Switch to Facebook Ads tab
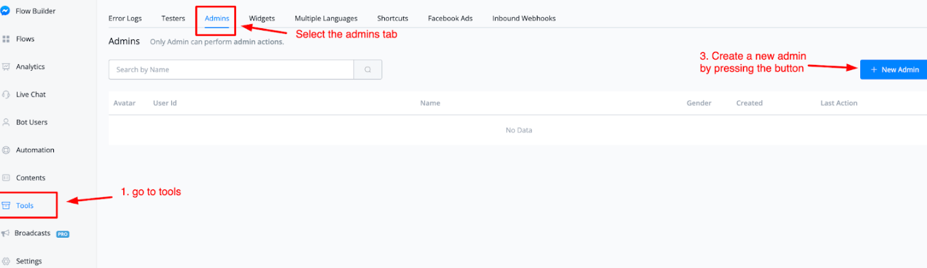927x268 pixels. [450, 18]
